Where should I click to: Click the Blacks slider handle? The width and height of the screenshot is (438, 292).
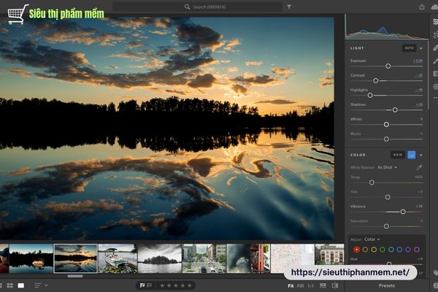pos(386,139)
